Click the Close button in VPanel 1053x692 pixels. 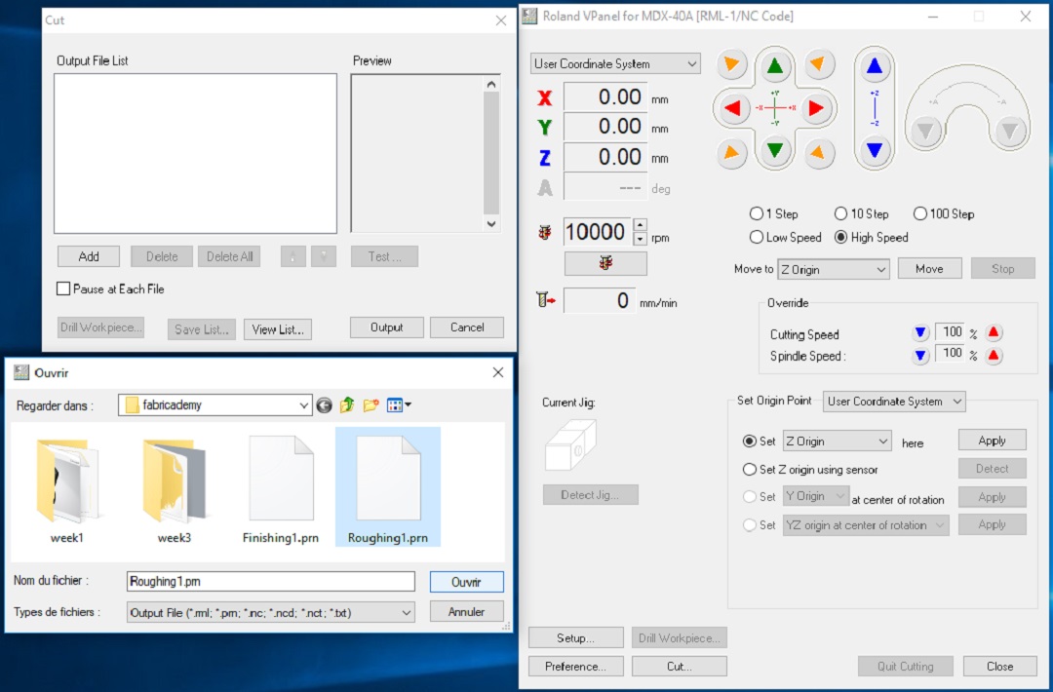click(1000, 666)
